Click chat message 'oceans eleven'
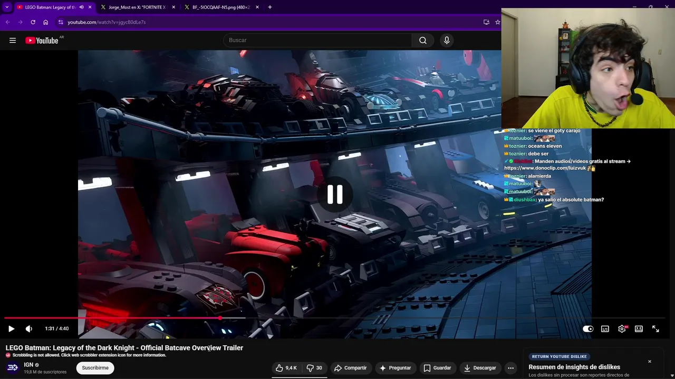This screenshot has width=675, height=379. pyautogui.click(x=545, y=146)
